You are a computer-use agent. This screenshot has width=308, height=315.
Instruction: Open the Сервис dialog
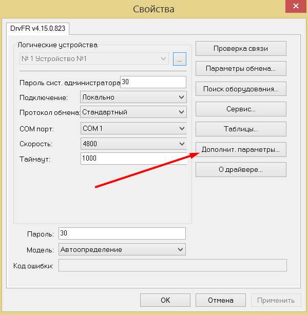(241, 109)
